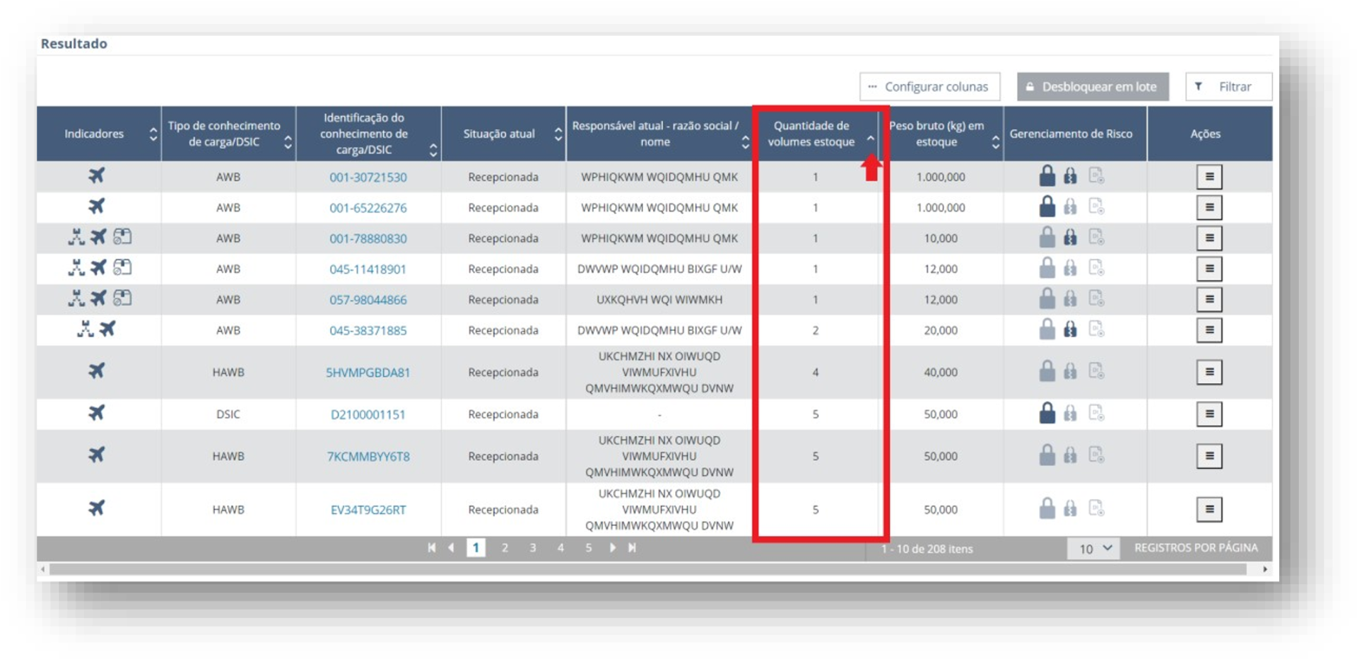Select current page 1

[x=476, y=548]
